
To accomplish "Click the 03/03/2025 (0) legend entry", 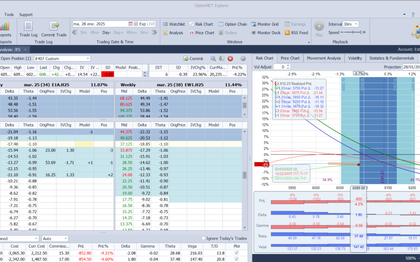I will (286, 169).
